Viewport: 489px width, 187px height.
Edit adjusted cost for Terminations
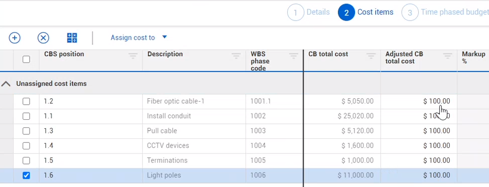[419, 160]
